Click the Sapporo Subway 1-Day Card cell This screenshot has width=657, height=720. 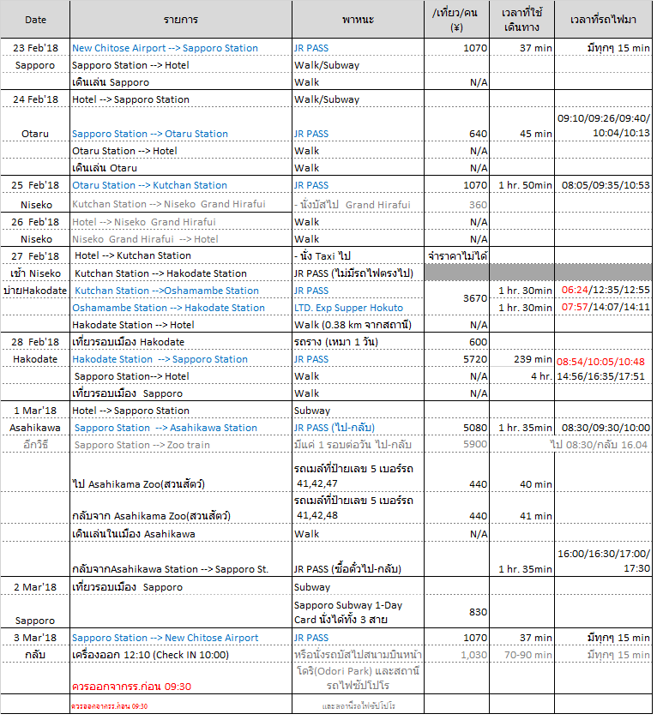(358, 612)
